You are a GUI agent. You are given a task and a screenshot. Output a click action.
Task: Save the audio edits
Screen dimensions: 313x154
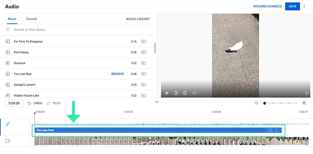293,6
